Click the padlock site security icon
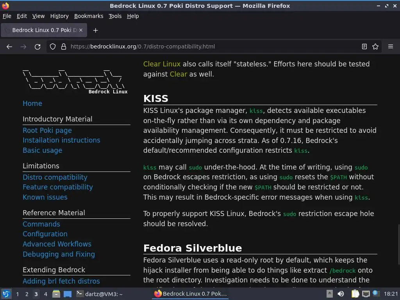This screenshot has height=300, width=400. coord(64,47)
